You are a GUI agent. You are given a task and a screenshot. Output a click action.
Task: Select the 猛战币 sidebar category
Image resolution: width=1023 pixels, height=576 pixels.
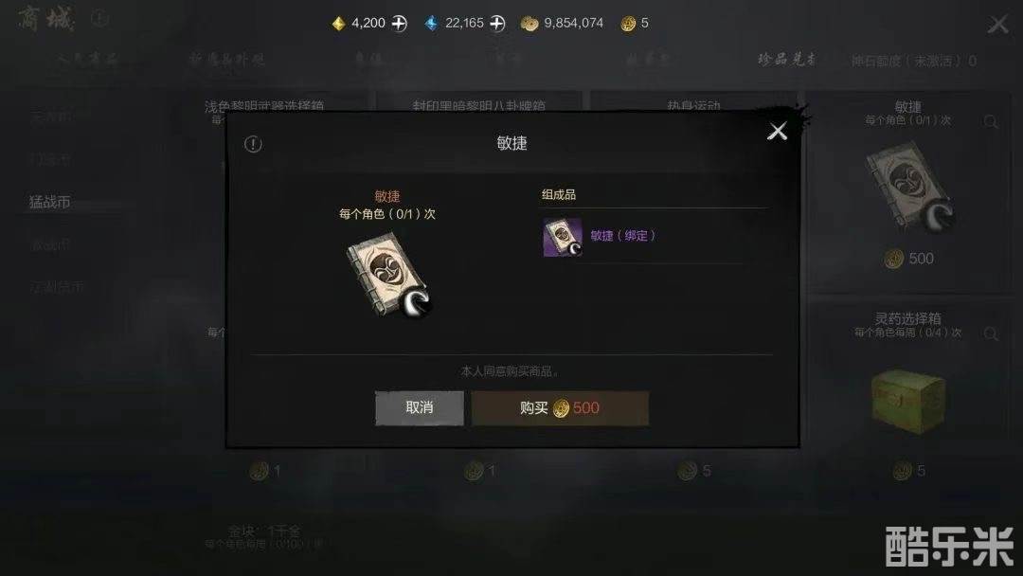point(49,202)
